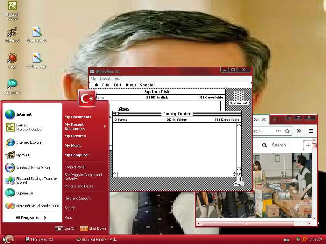
Task: Launch MyPal 68 from the Start menu
Action: coord(33,155)
